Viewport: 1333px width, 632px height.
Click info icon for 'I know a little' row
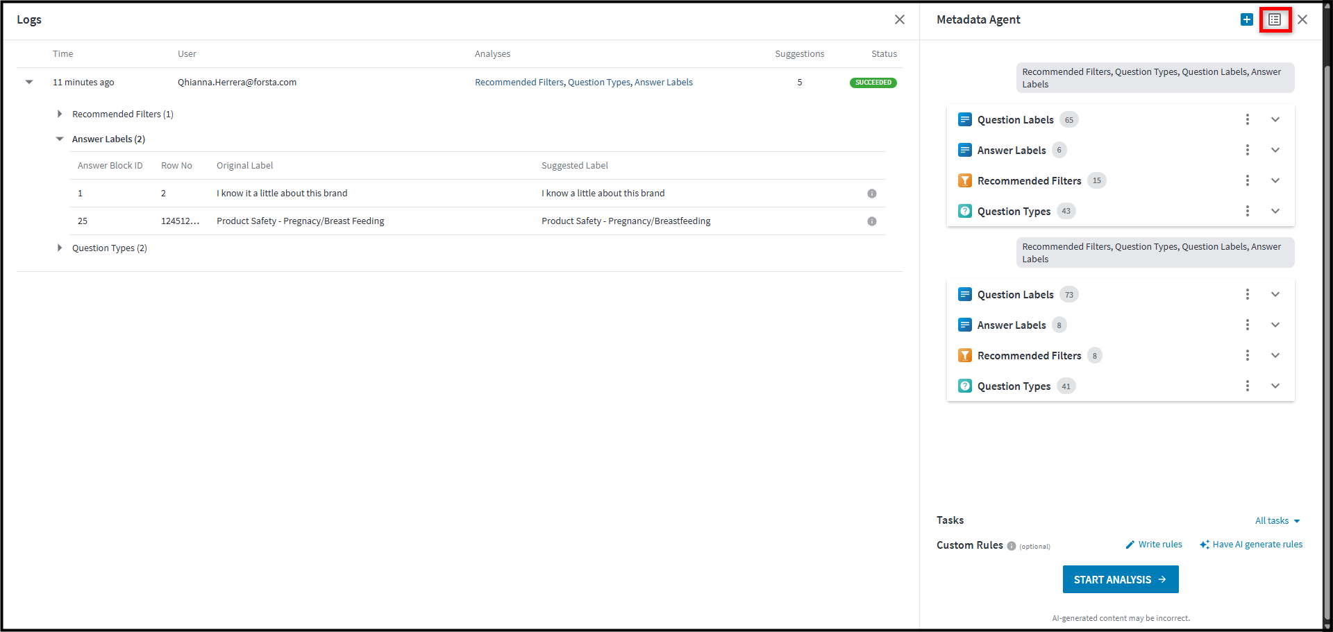pos(872,194)
